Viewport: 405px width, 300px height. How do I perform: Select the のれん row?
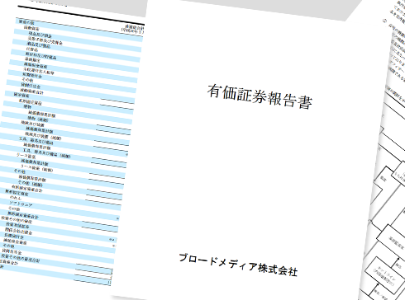[15, 198]
